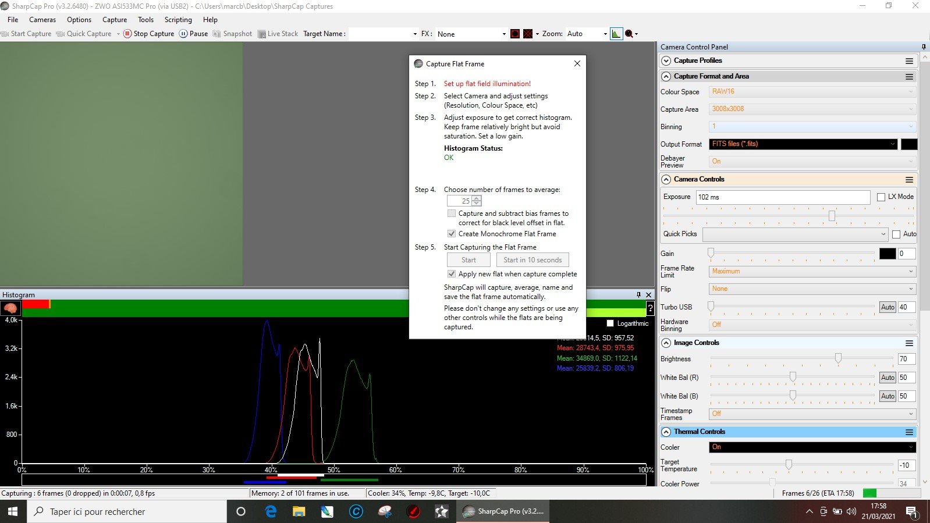The image size is (930, 523).
Task: Click the magnifier focus tool icon
Action: 629,34
